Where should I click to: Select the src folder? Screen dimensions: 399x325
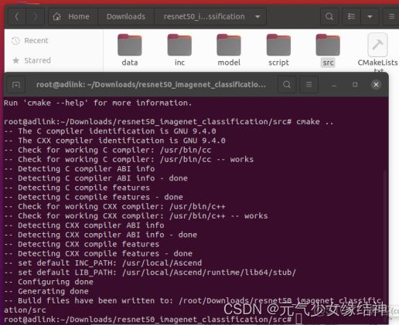tap(328, 50)
